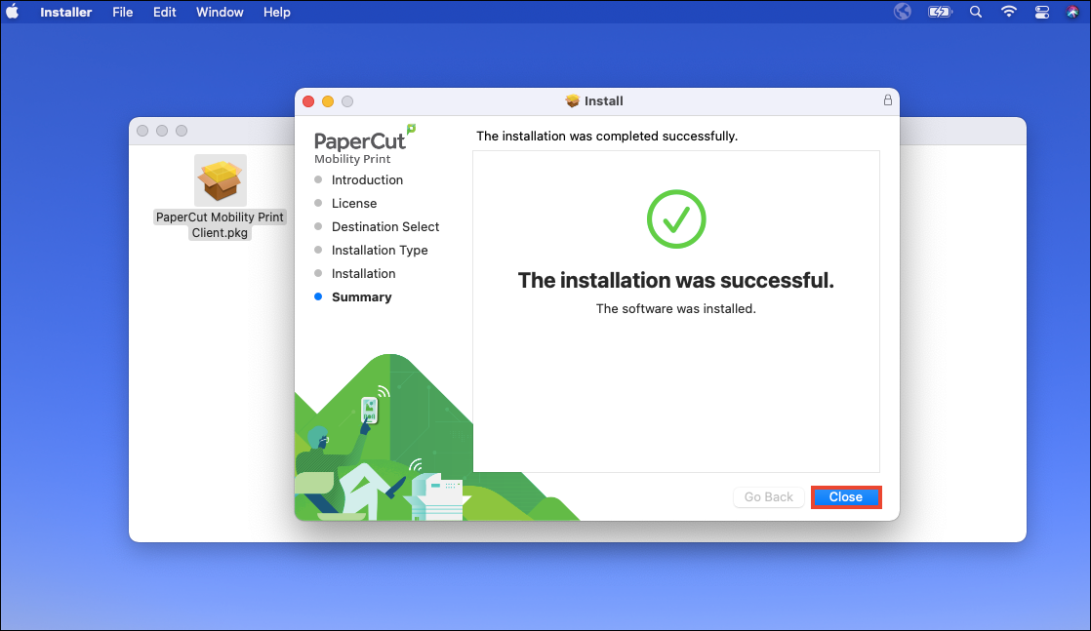Open the Apple menu

click(14, 12)
